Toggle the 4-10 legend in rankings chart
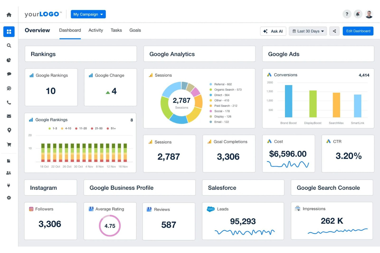This screenshot has height=253, width=380. pyautogui.click(x=66, y=128)
